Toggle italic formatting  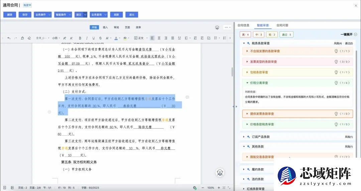[x=87, y=38]
